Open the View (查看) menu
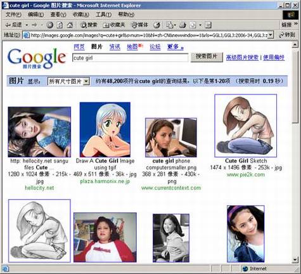Screen dimensions: 301x274 [58, 15]
